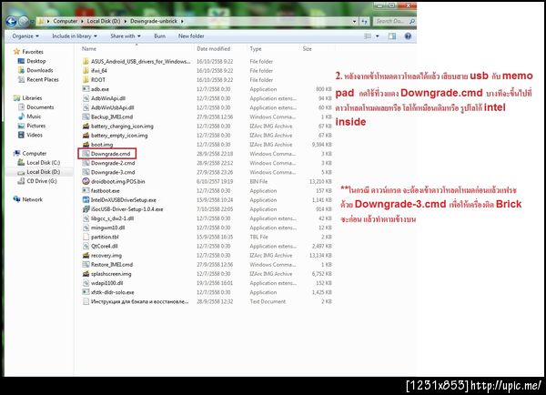The width and height of the screenshot is (546, 395).
Task: Select the Downgrade-2.cmd file icon
Action: (86, 163)
